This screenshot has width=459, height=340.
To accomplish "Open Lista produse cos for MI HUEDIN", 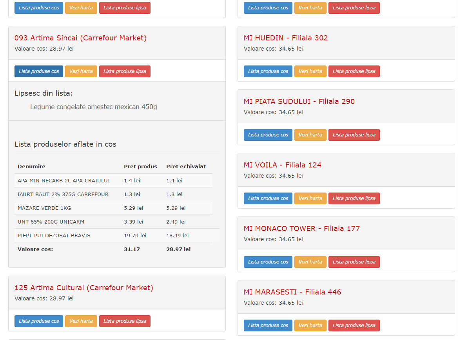I will [268, 71].
